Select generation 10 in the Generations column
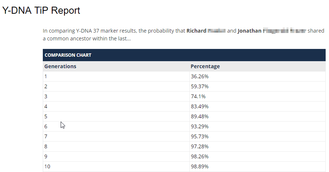The height and width of the screenshot is (172, 329). click(47, 166)
